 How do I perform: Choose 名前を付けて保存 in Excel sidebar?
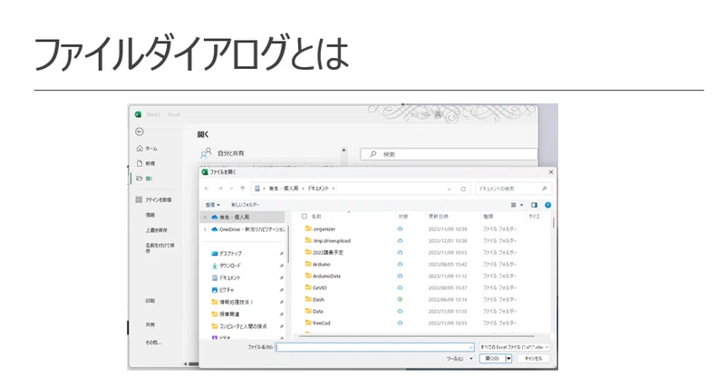159,247
